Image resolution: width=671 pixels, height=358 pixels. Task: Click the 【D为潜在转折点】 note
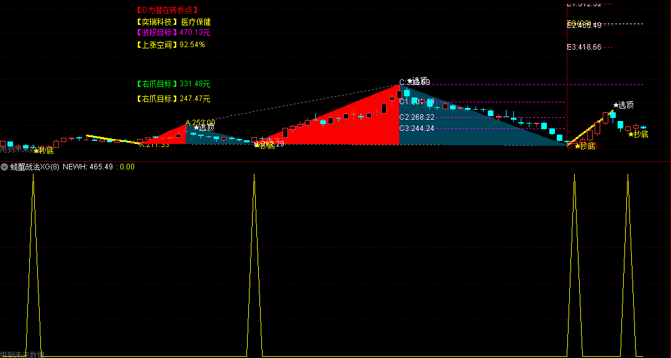(x=168, y=10)
